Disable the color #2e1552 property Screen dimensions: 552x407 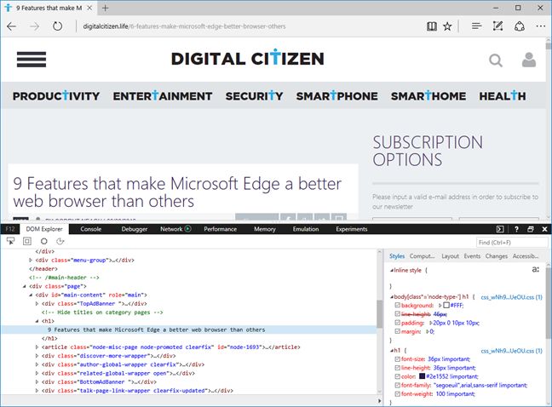398,376
